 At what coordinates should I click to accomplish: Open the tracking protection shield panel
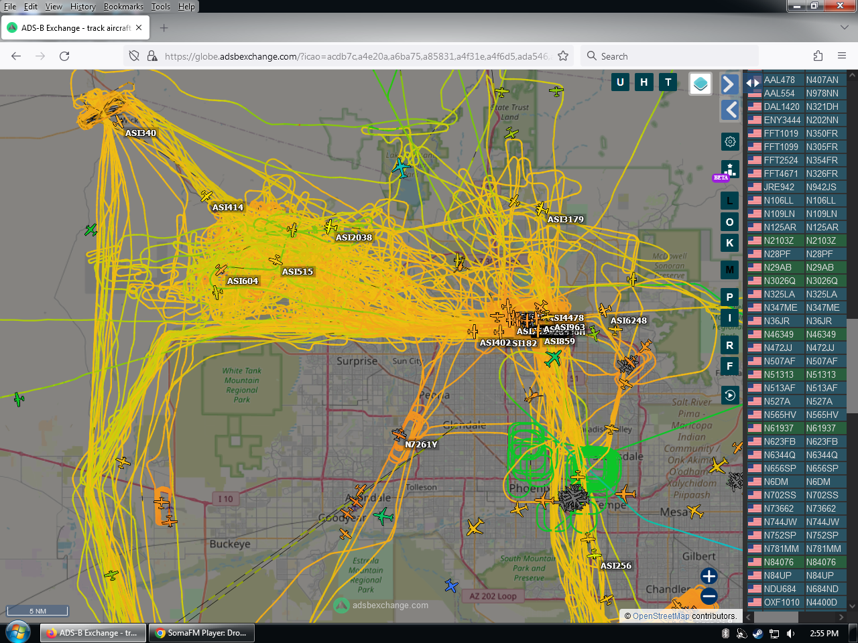[x=134, y=56]
